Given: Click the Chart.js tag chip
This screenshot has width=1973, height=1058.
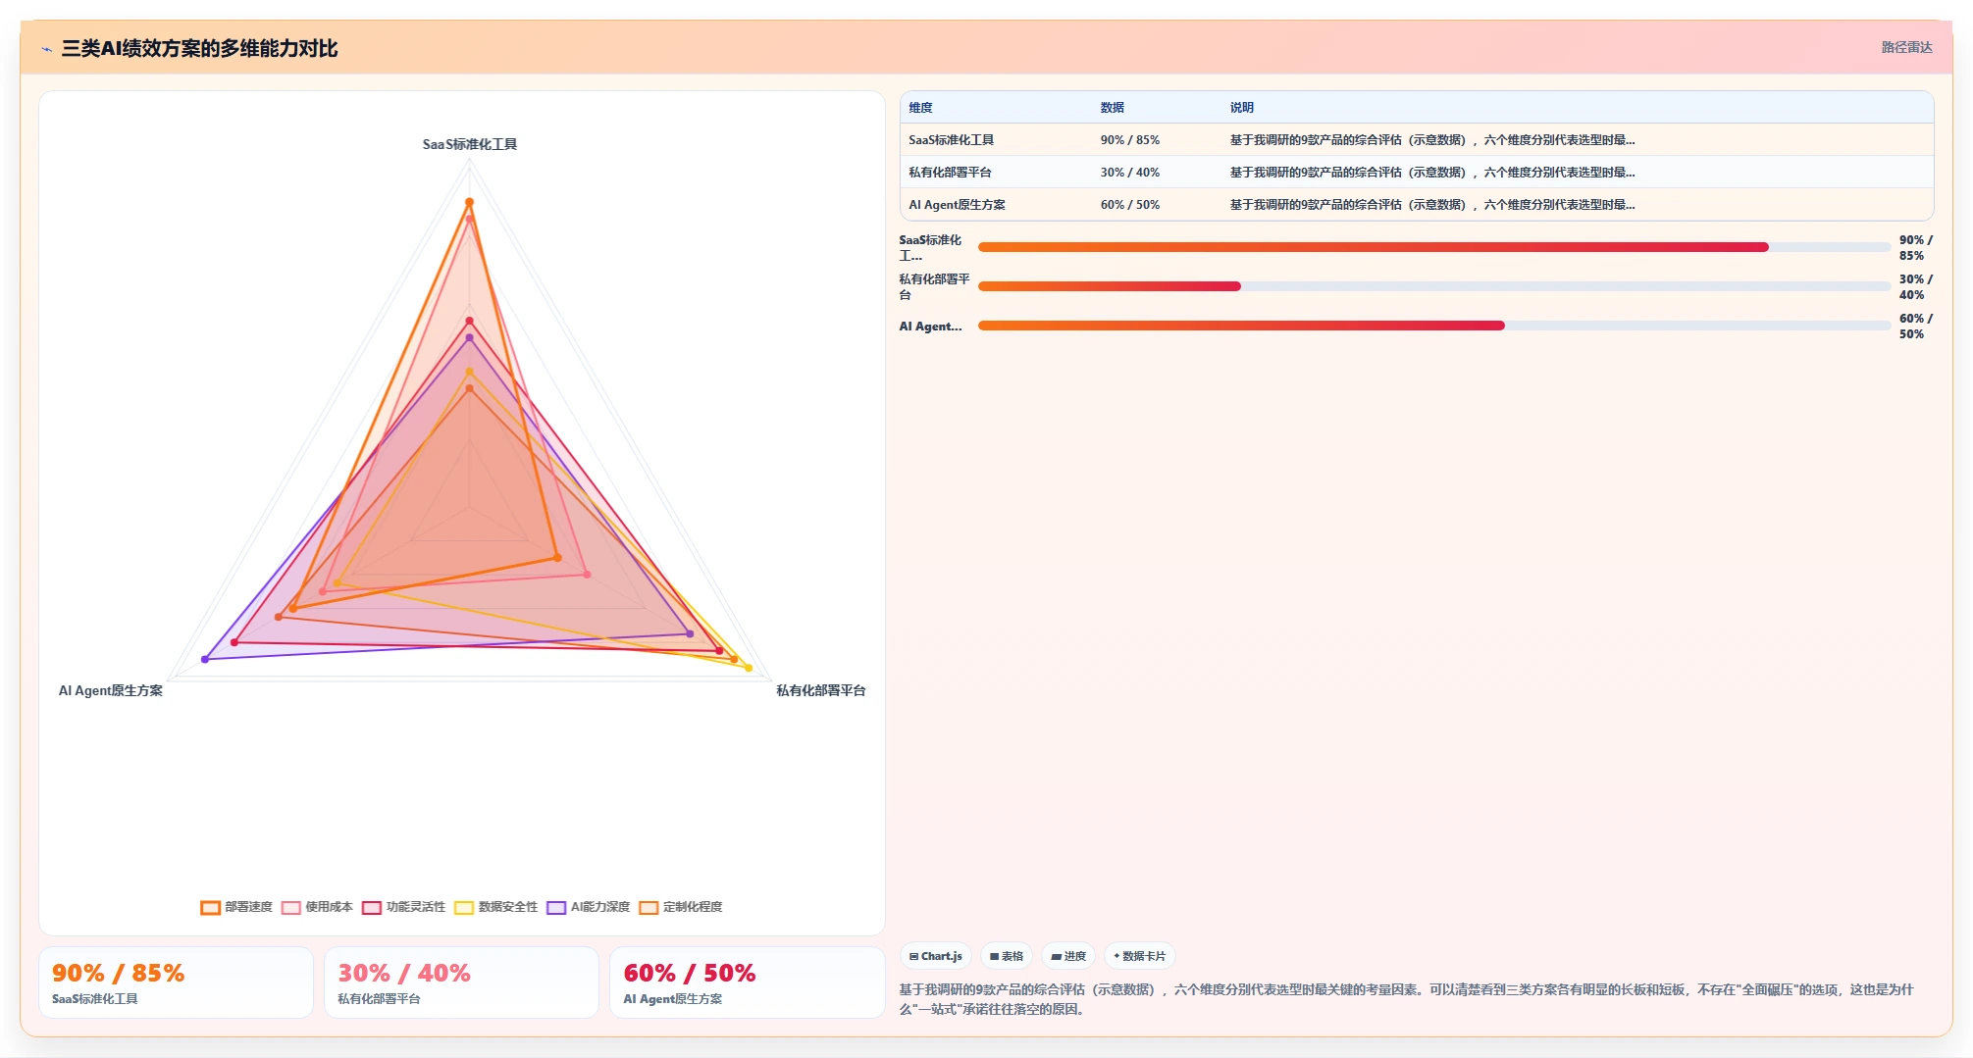Looking at the screenshot, I should coord(935,956).
